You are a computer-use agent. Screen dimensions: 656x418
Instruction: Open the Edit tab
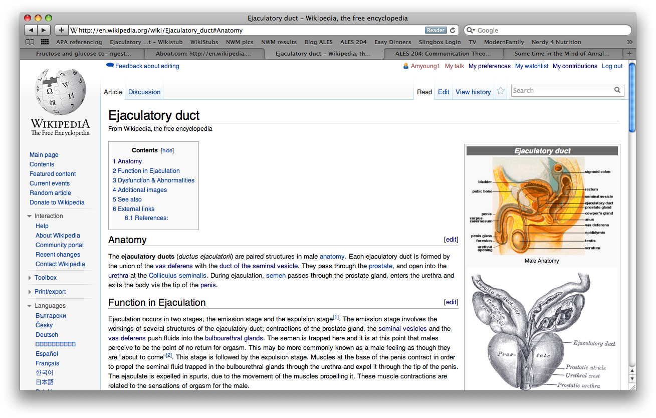[444, 92]
